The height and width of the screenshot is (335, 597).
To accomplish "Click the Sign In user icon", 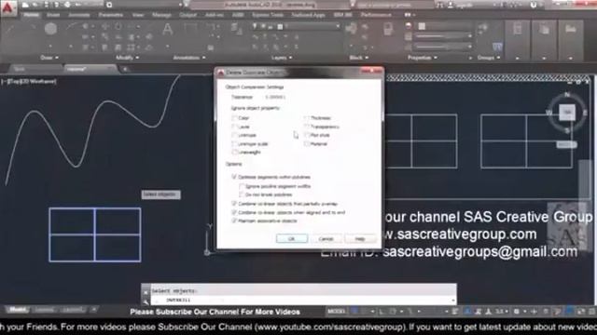I will [x=451, y=5].
